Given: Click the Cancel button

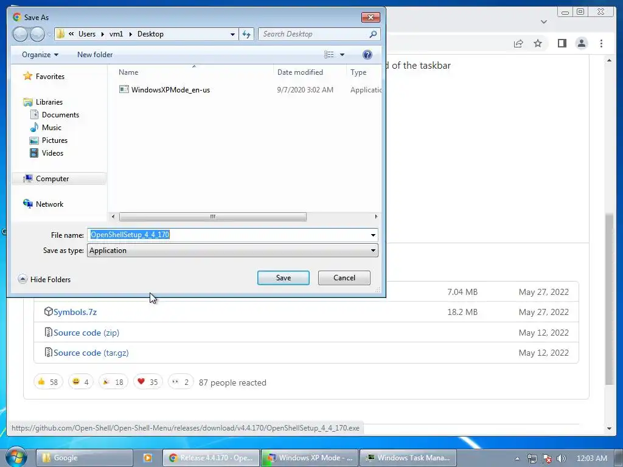Looking at the screenshot, I should point(344,278).
